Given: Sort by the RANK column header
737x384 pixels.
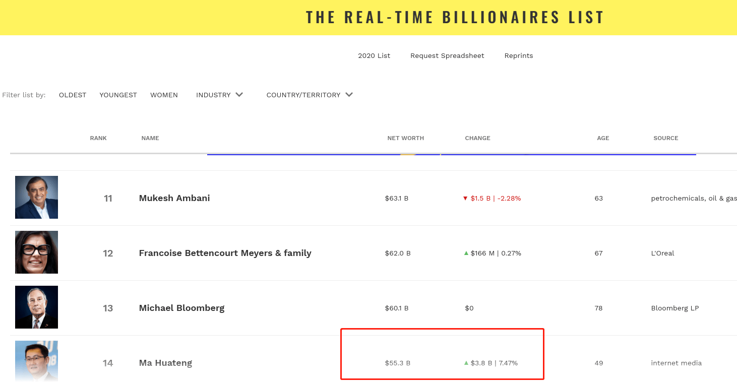Looking at the screenshot, I should coord(98,138).
